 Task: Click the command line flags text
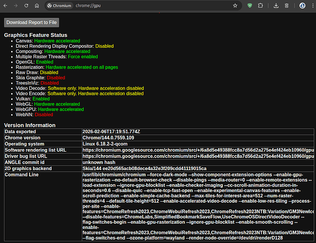click(x=198, y=206)
